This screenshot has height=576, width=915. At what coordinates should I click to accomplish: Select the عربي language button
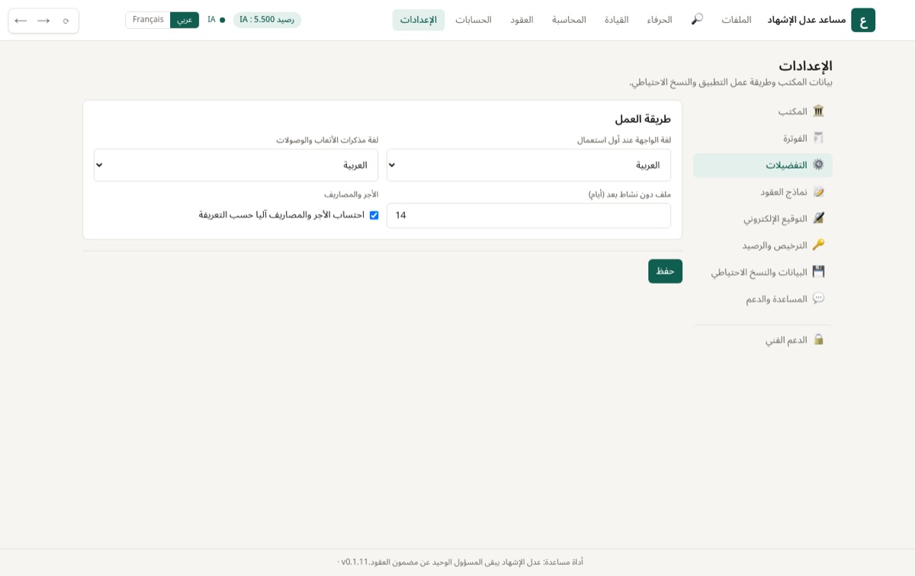point(185,20)
